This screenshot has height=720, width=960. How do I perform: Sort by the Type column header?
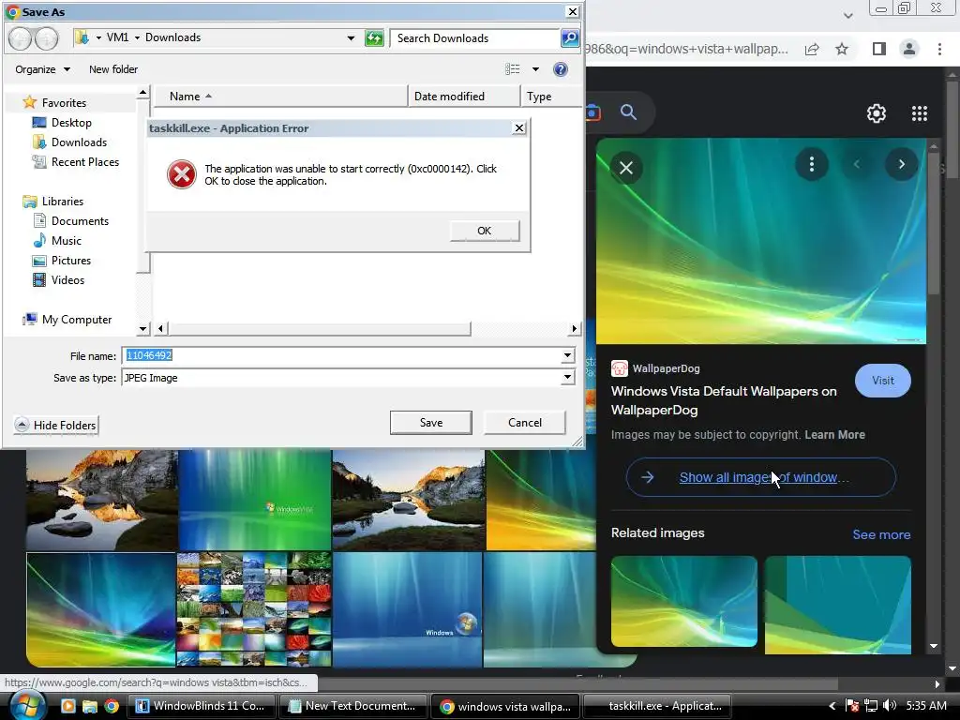point(551,97)
